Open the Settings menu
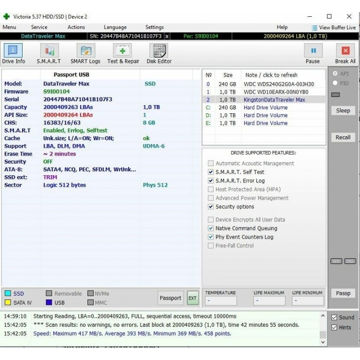The height and width of the screenshot is (360, 360). tap(155, 27)
